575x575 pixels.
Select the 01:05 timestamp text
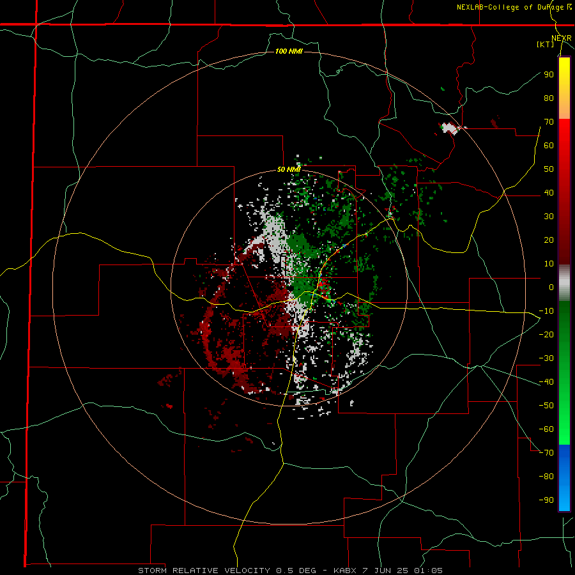tap(429, 571)
